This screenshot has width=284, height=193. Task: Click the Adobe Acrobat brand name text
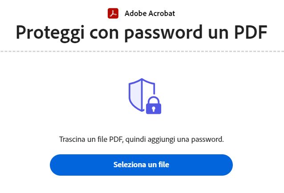point(150,13)
